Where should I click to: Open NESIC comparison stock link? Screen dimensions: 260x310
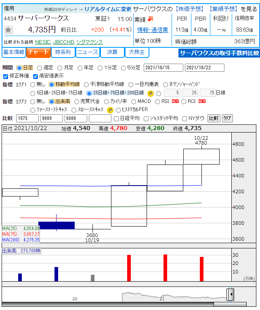tap(43, 42)
